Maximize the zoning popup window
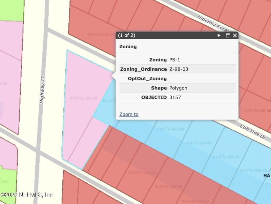This screenshot has height=204, width=271. 228,35
